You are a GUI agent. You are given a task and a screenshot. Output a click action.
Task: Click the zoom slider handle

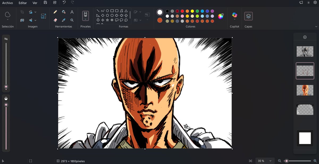[287, 161]
